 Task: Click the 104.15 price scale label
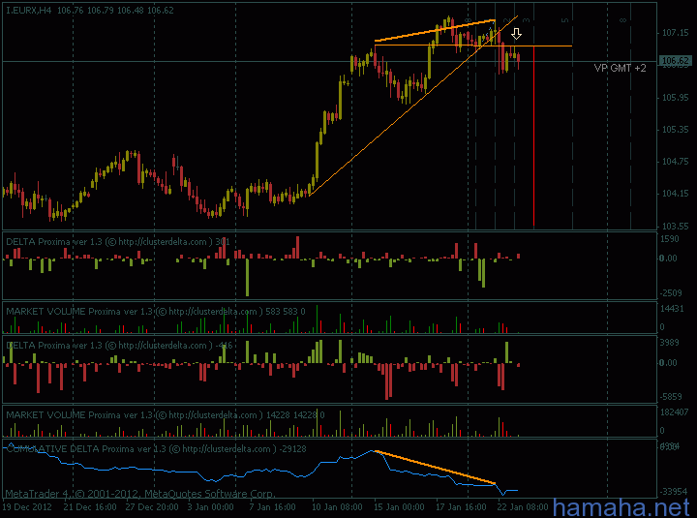[x=675, y=194]
